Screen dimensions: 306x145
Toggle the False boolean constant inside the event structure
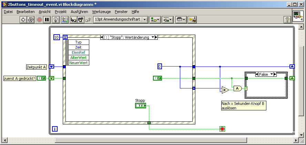pos(157,78)
